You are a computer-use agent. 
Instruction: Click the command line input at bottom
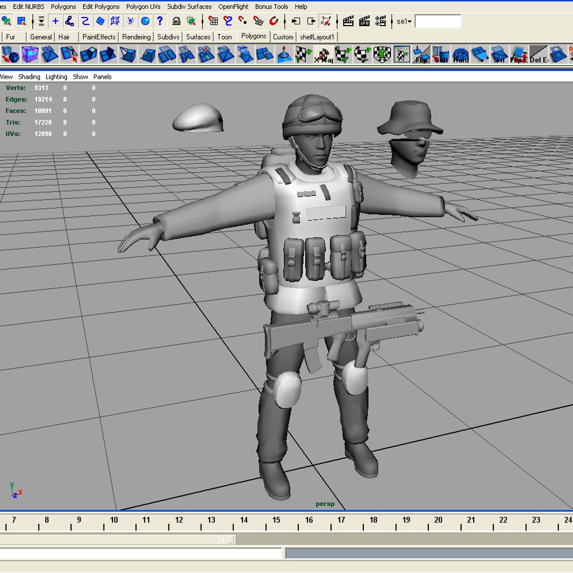[141, 553]
